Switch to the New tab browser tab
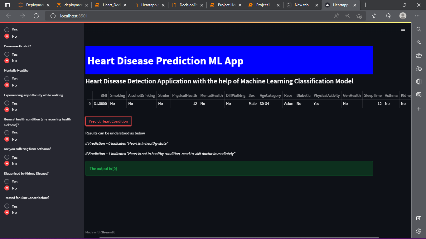This screenshot has height=239, width=426. tap(303, 5)
